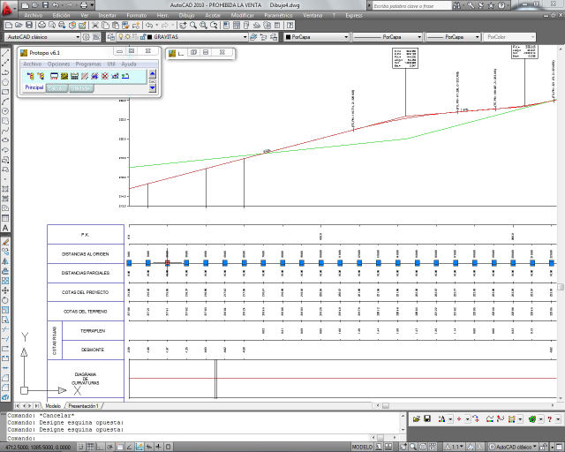Open GRAVITAS layer dropdown
Viewport: 565px width, 452px height.
(245, 37)
